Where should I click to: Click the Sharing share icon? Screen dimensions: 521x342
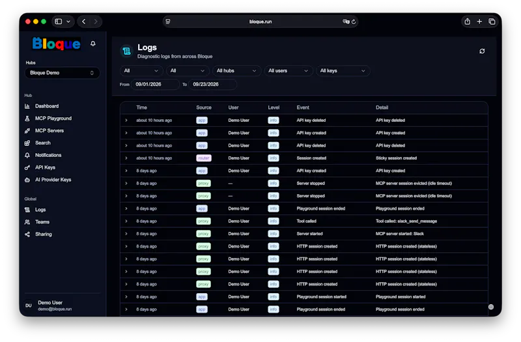coord(27,235)
